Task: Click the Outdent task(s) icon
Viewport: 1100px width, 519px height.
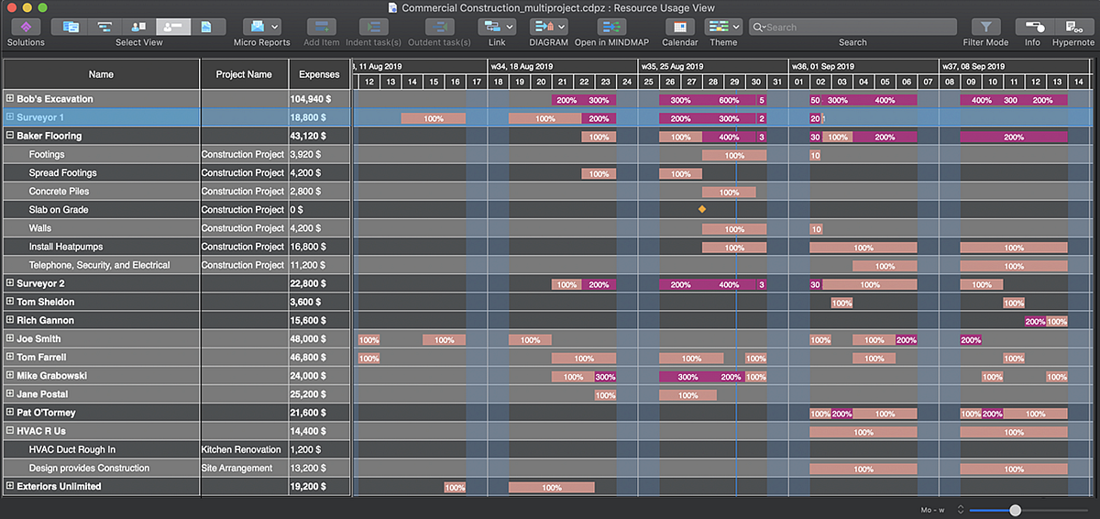Action: click(x=441, y=28)
